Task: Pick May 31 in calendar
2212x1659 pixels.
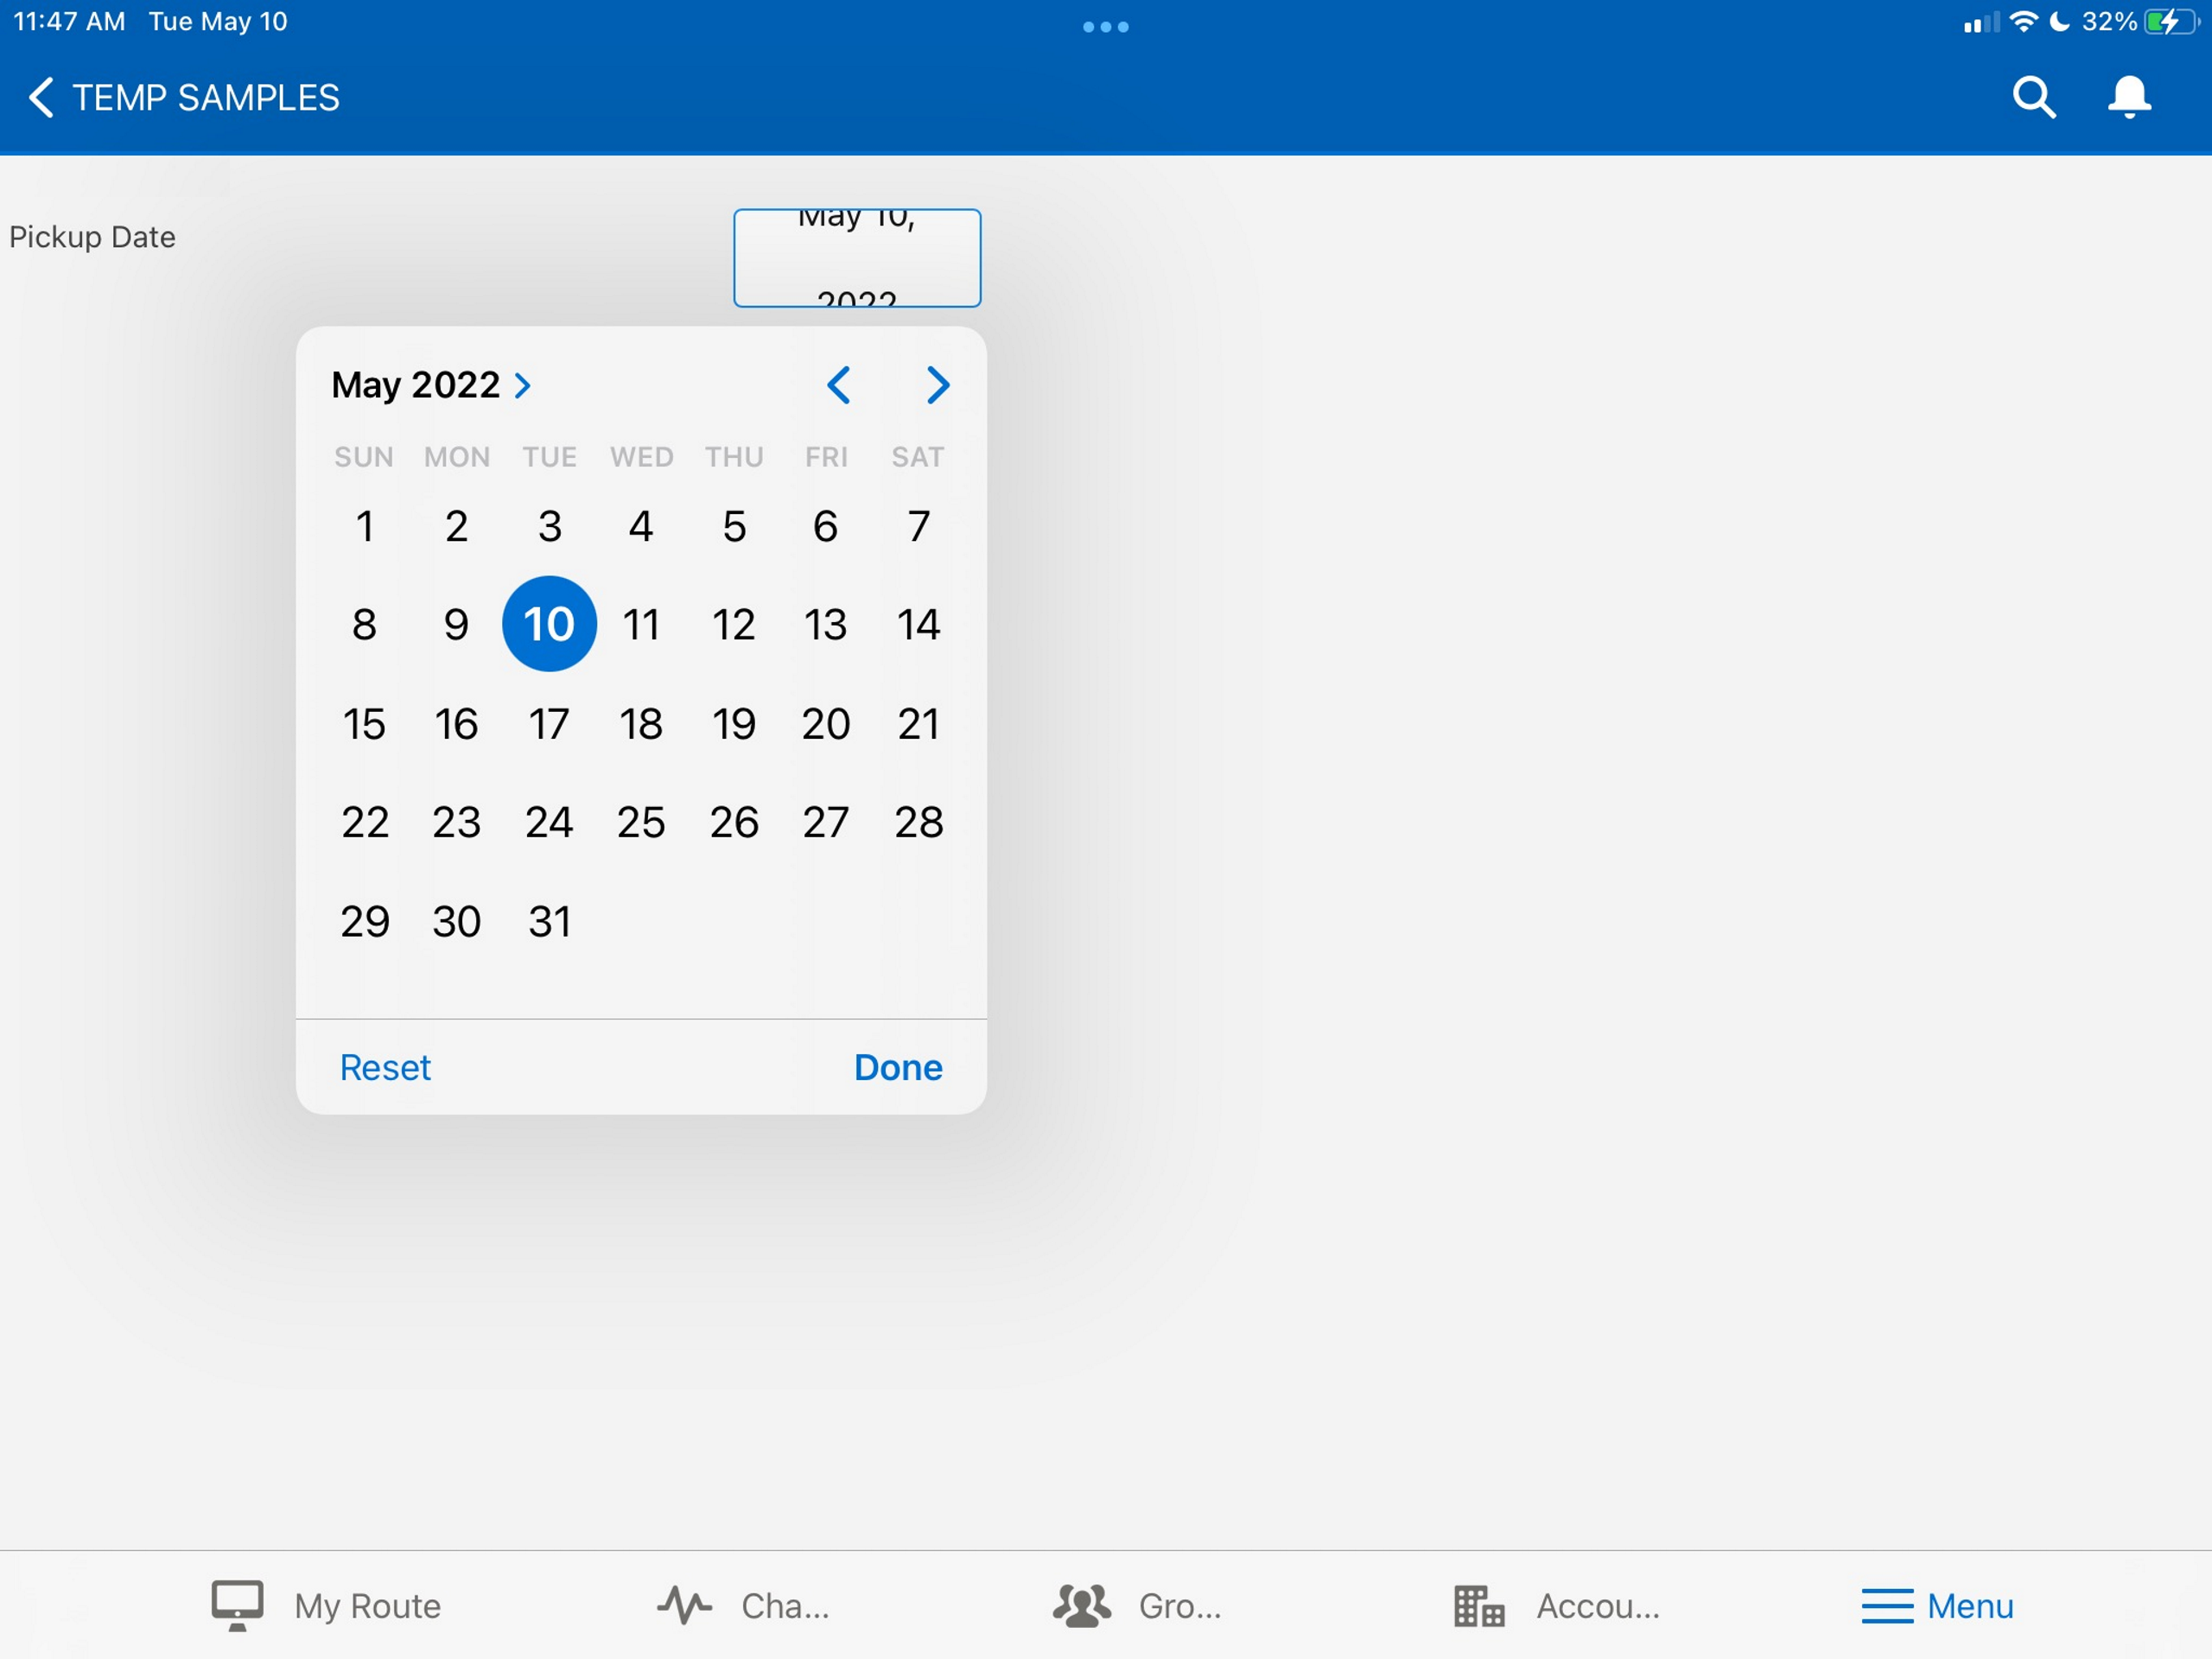Action: click(549, 921)
